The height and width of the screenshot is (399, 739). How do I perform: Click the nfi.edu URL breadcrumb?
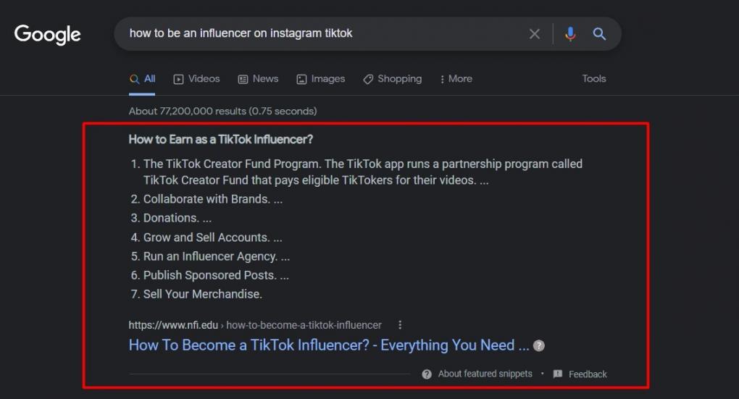click(255, 325)
